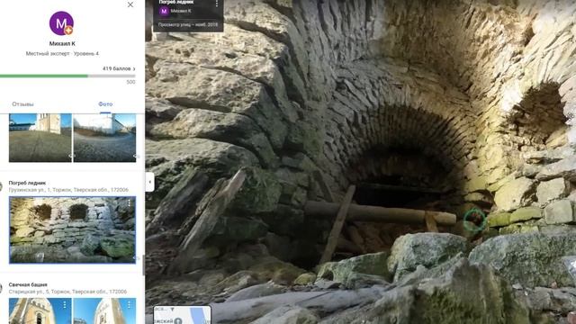The width and height of the screenshot is (576, 324).
Task: Close the Михаил К contributor panel
Action: [x=130, y=4]
